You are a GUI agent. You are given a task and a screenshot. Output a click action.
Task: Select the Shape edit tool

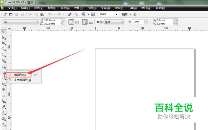[x=3, y=37]
